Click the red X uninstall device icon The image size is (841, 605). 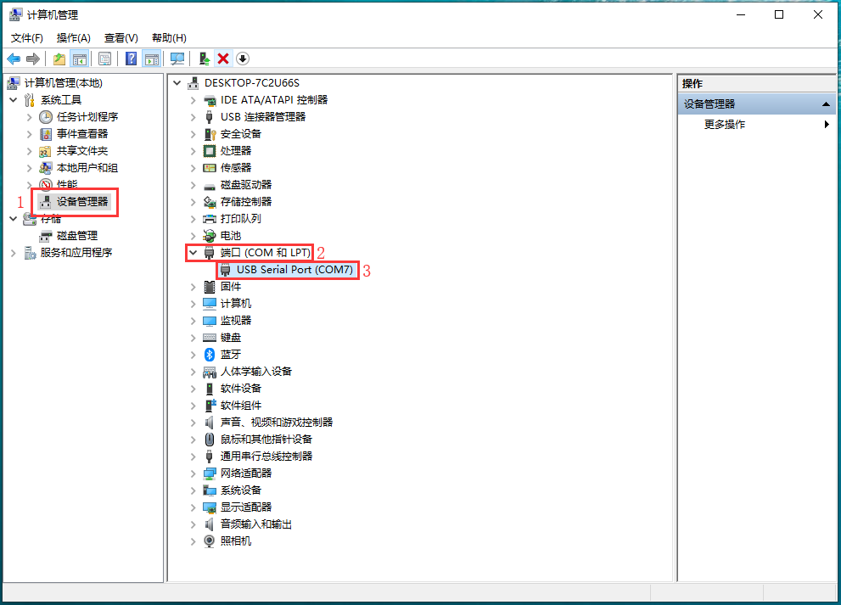coord(222,58)
